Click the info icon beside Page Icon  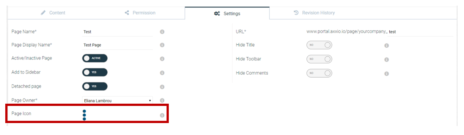pos(162,115)
